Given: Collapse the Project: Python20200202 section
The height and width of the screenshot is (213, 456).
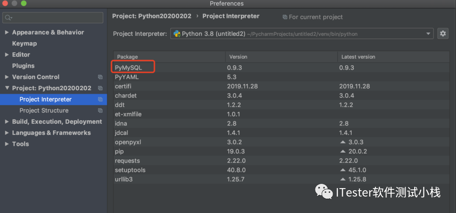Looking at the screenshot, I should point(7,88).
